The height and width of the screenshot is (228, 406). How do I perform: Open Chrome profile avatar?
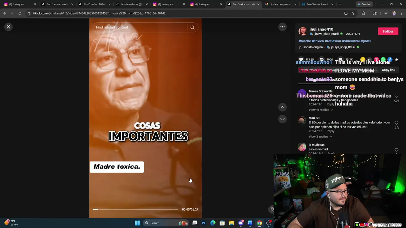tap(394, 13)
